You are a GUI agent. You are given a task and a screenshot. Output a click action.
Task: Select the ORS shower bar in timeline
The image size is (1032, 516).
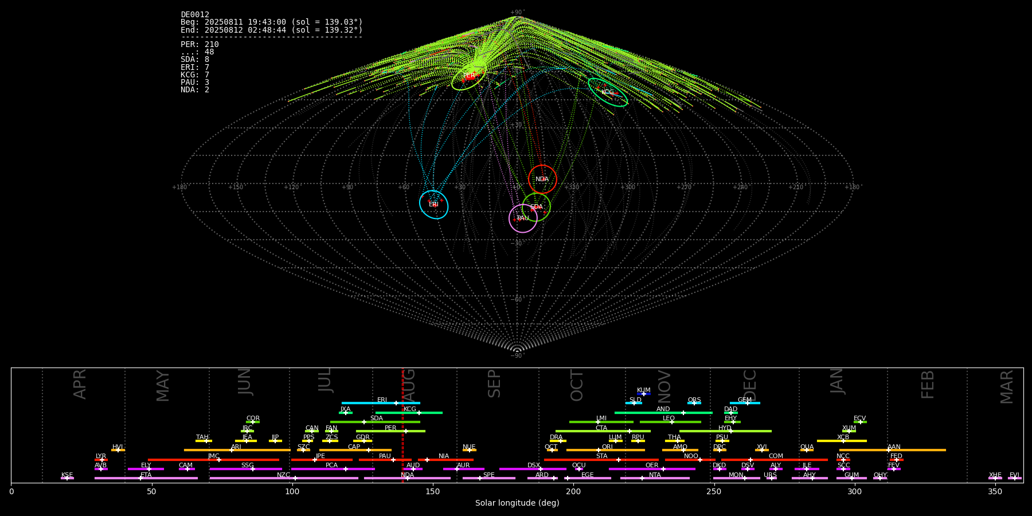[x=694, y=403]
